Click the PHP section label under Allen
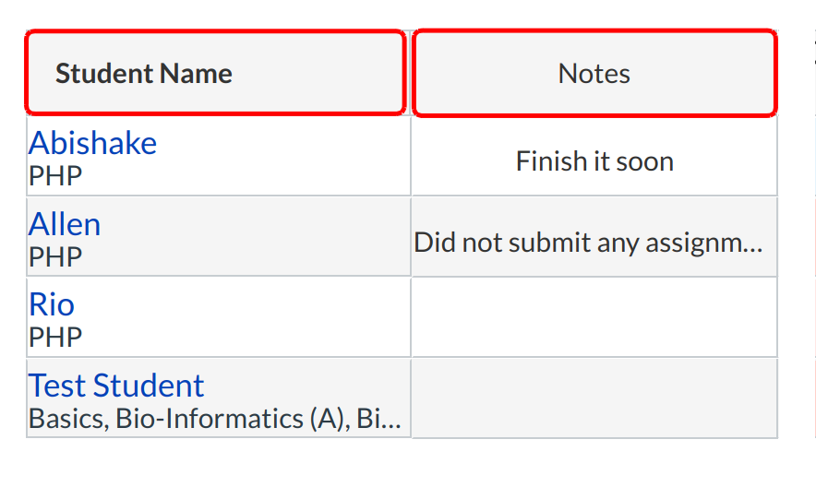Viewport: 816px width, 487px height. 55,256
